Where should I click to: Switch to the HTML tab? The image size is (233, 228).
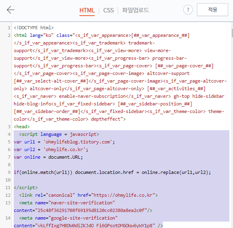click(87, 10)
